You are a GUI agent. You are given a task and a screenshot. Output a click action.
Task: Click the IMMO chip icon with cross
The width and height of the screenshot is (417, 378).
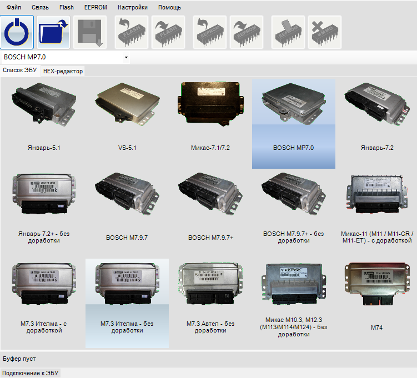tap(324, 32)
